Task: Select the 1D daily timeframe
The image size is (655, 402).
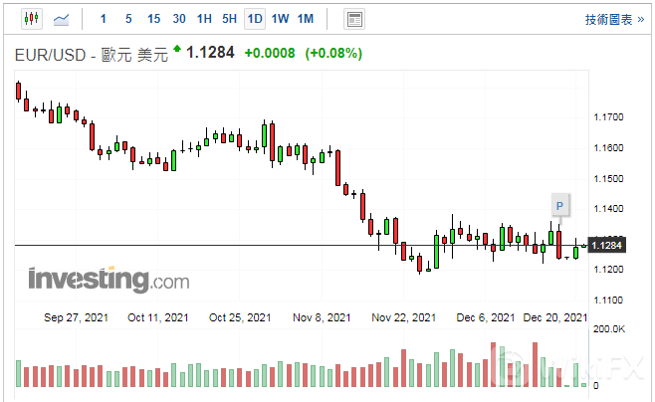Action: [x=255, y=19]
